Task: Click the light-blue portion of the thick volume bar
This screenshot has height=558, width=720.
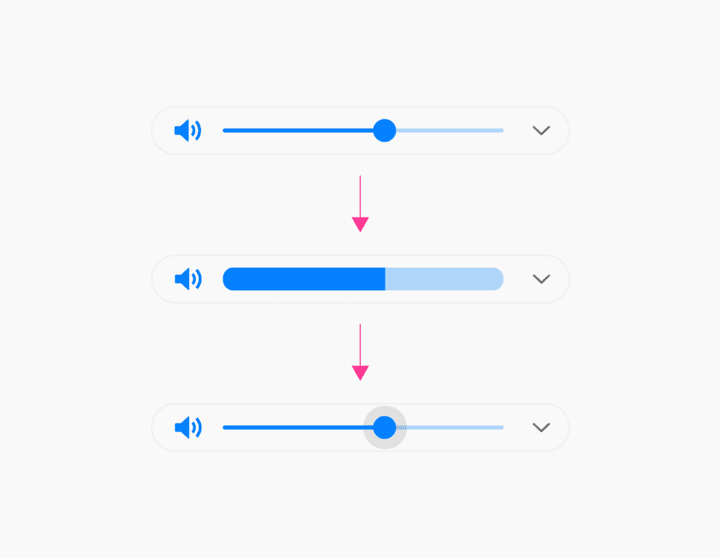Action: (x=445, y=279)
